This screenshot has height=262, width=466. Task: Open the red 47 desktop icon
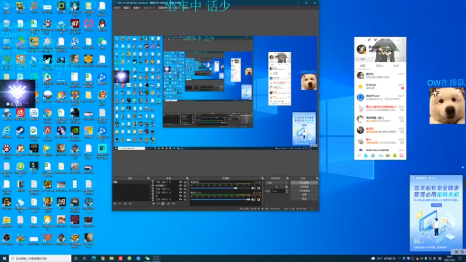pyautogui.click(x=75, y=26)
